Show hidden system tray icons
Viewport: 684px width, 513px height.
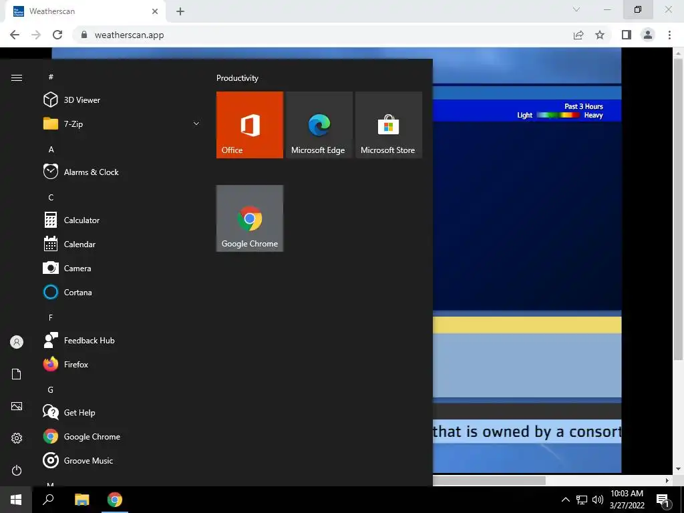tap(565, 500)
